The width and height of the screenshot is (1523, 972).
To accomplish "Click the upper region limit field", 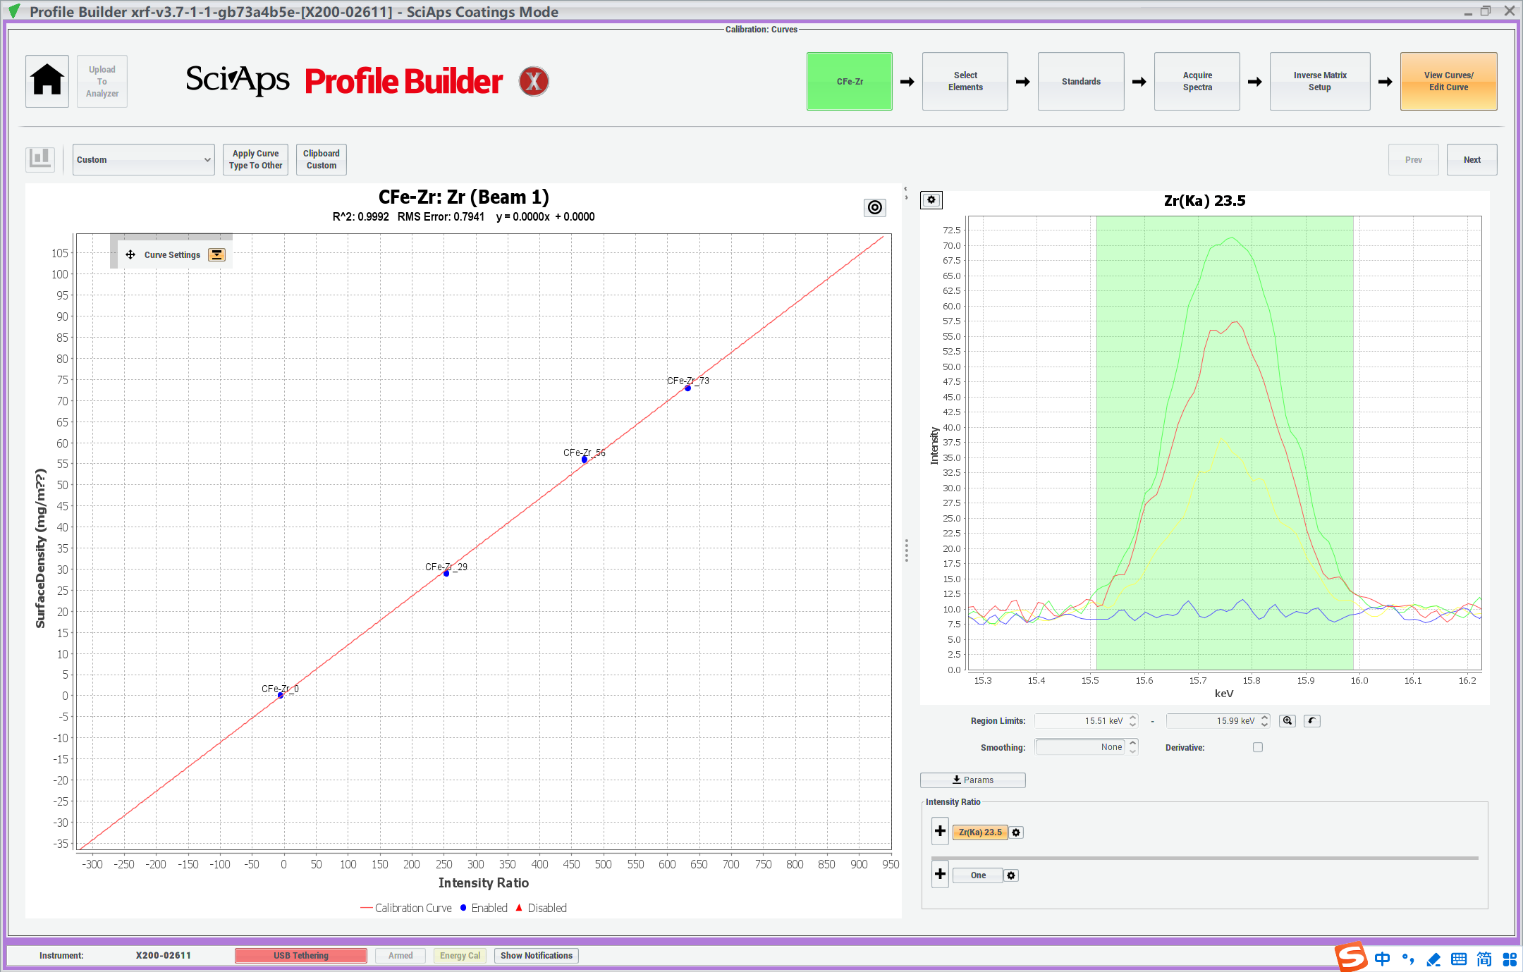I will point(1213,720).
